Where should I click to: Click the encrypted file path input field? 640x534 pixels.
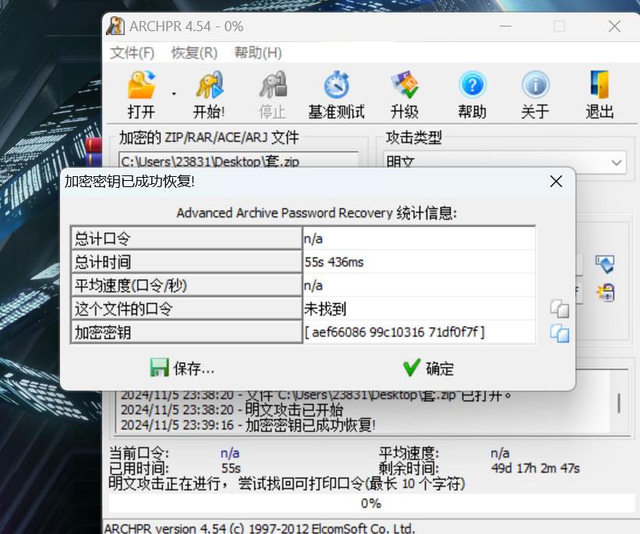tap(239, 160)
